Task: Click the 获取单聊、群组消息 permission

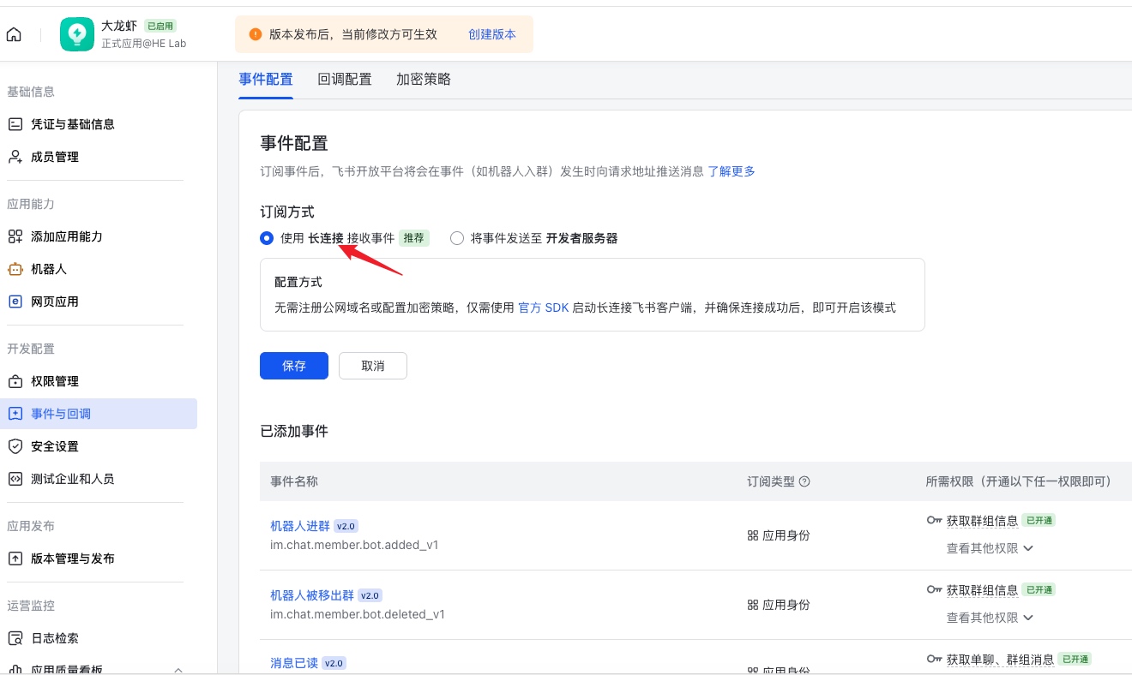Action: coord(1000,660)
